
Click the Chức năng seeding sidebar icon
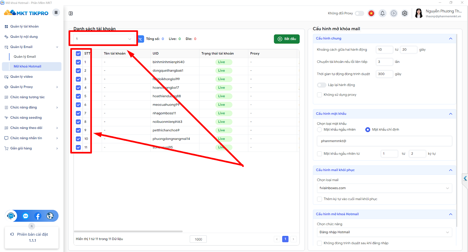click(6, 118)
